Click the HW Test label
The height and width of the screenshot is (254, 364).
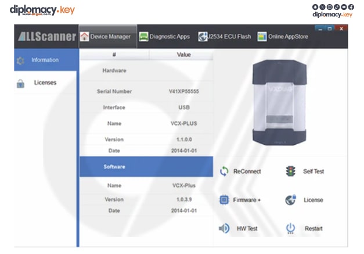247,228
